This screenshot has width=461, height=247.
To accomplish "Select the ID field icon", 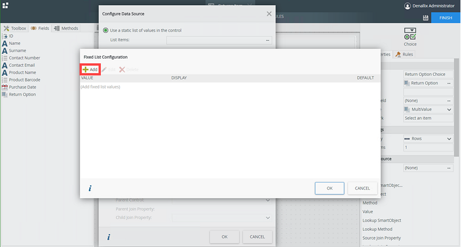I will click(x=5, y=36).
